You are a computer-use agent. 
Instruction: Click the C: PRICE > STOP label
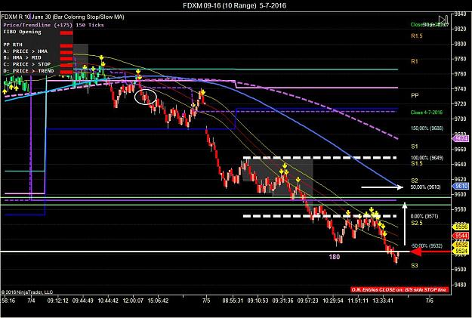(27, 64)
